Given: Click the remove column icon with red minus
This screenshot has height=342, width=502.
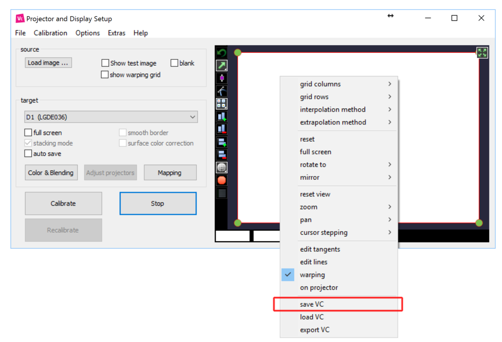Looking at the screenshot, I should click(222, 129).
